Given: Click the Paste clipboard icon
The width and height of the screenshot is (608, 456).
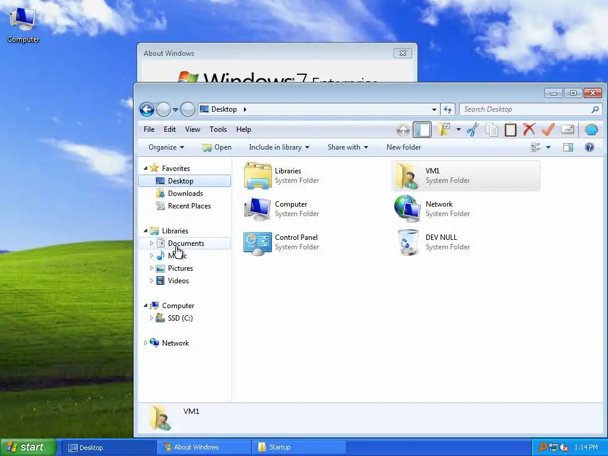Looking at the screenshot, I should coord(510,130).
